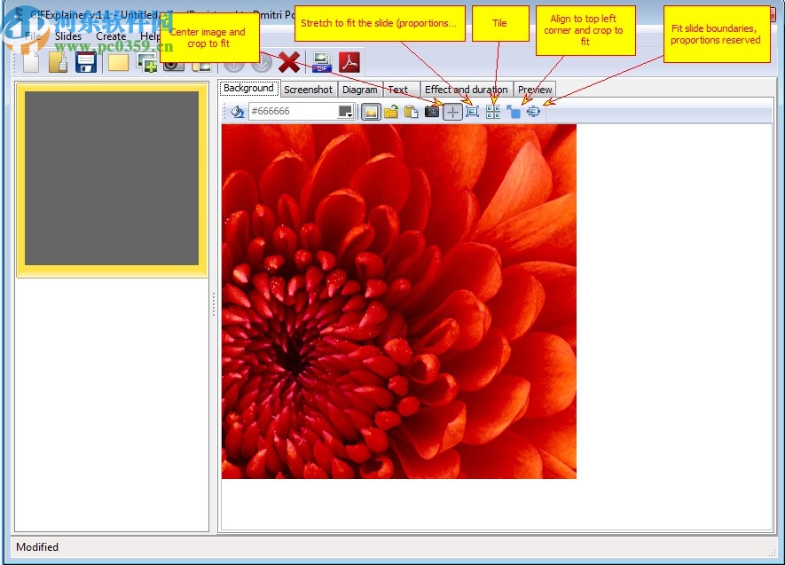
Task: Open the Screenshot tab
Action: click(308, 89)
